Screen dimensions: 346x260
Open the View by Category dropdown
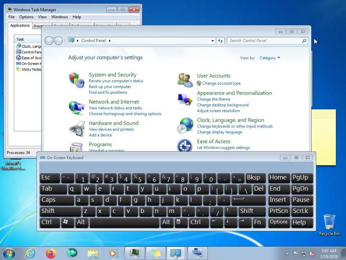coord(270,58)
